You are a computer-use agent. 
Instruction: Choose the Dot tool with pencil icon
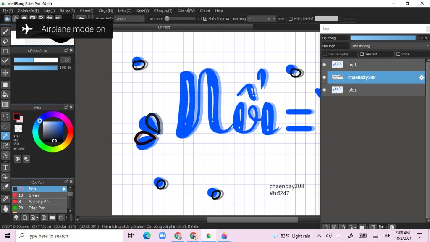(x=5, y=60)
